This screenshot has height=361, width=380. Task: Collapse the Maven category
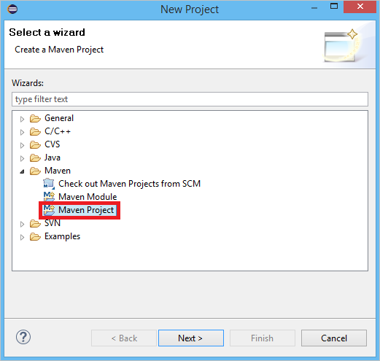tap(22, 171)
